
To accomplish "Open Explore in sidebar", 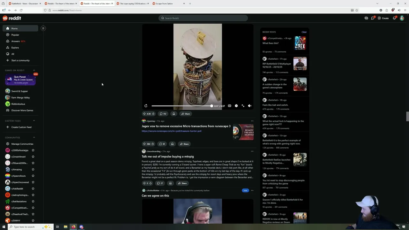I will 20,48.
